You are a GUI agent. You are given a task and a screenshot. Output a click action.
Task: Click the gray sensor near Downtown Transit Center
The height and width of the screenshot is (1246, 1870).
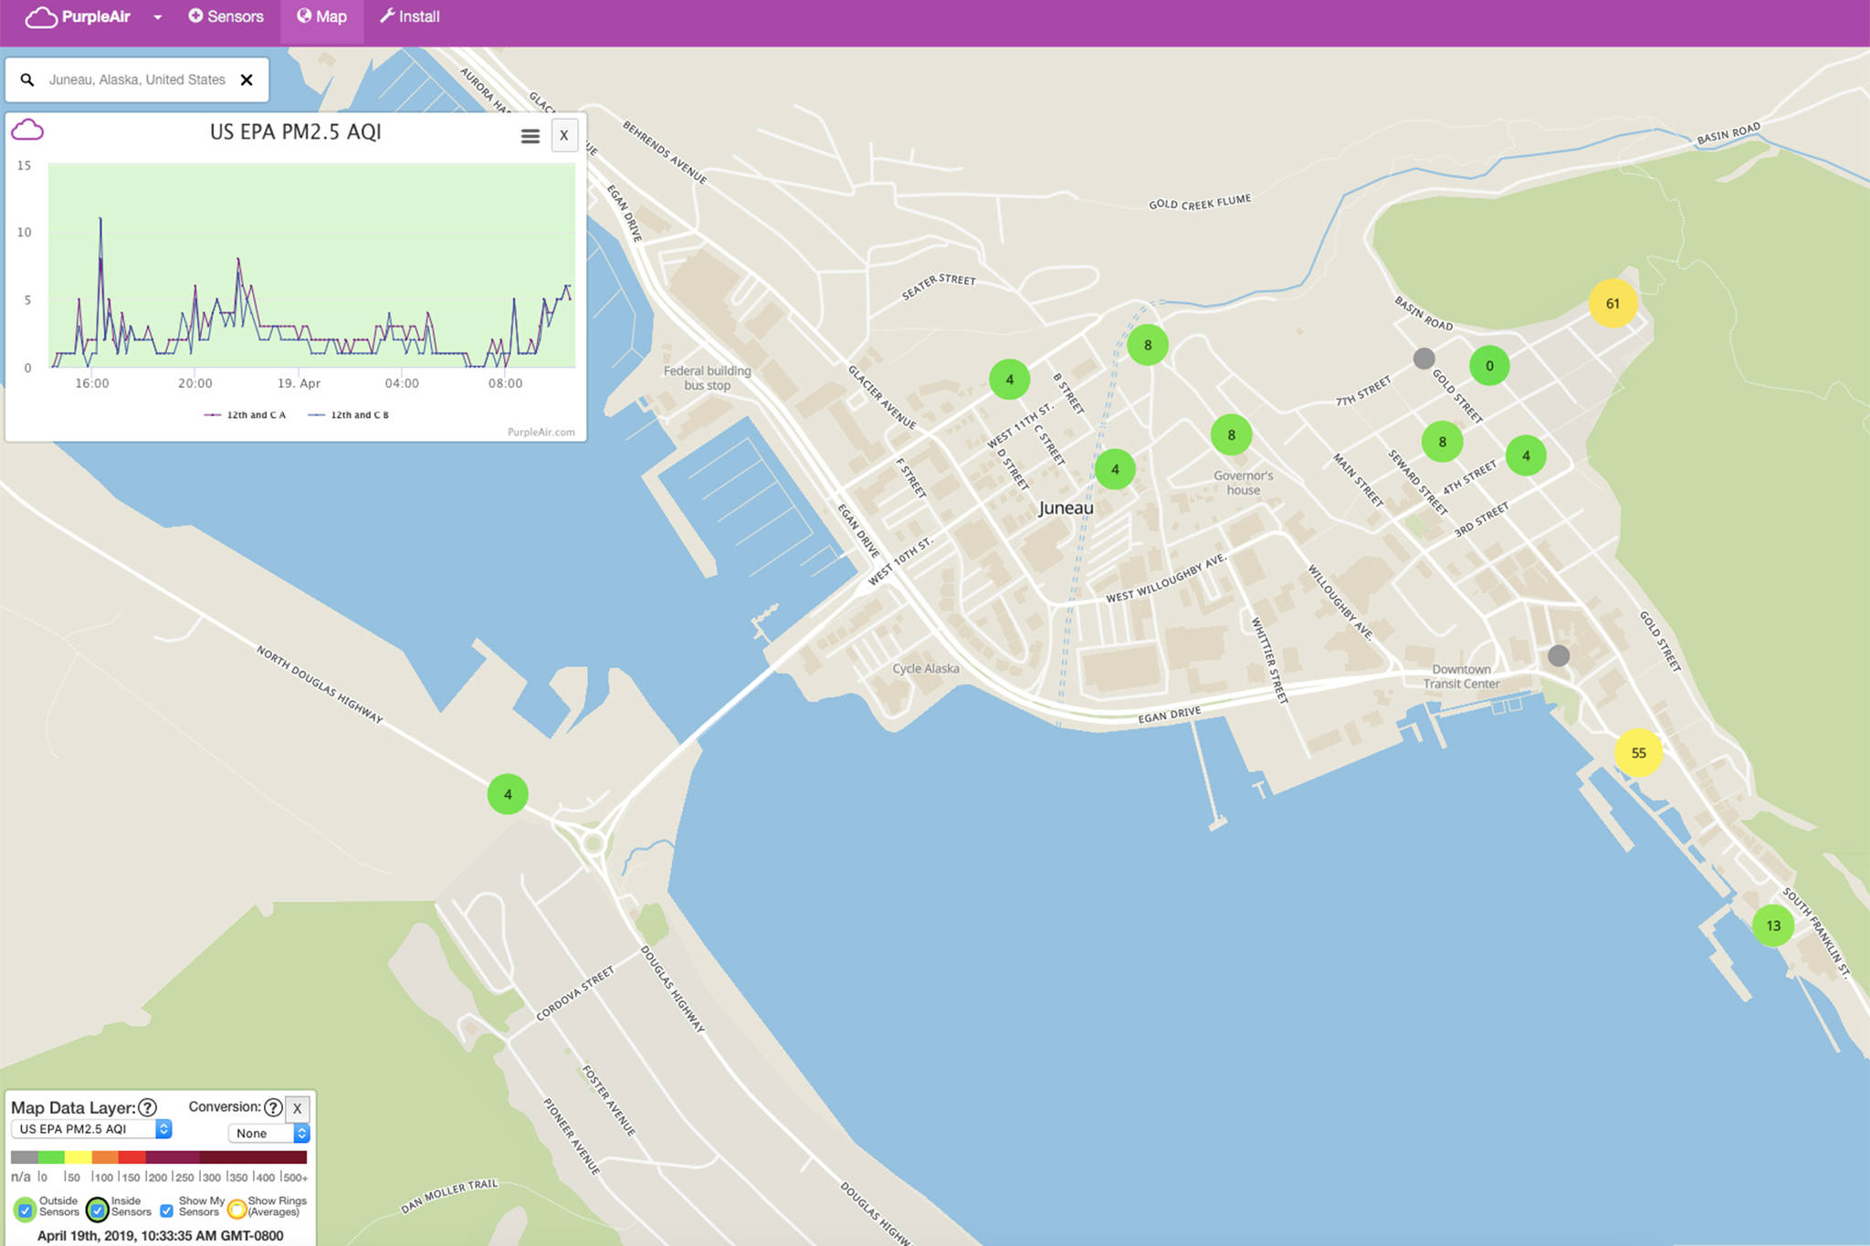1558,655
